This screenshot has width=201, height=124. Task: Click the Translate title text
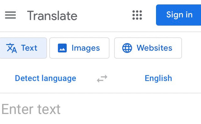click(52, 16)
